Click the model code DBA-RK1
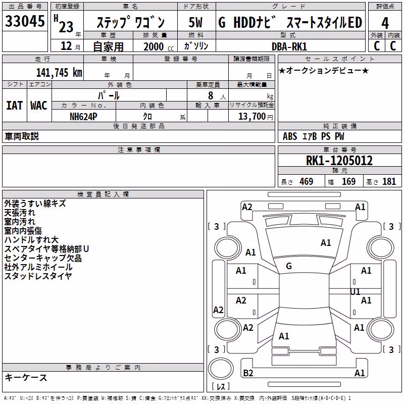This screenshot has width=404, height=404. pos(289,46)
